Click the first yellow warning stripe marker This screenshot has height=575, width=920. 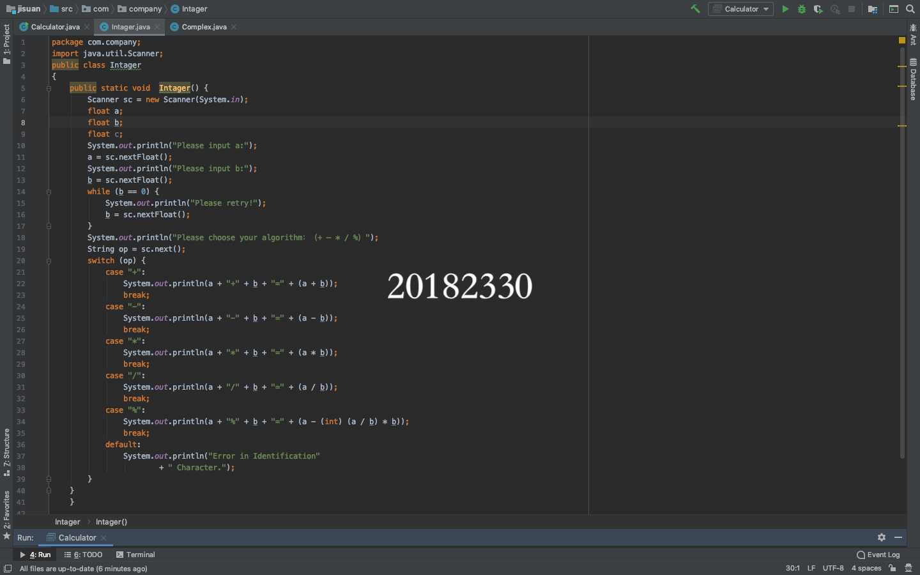point(902,66)
